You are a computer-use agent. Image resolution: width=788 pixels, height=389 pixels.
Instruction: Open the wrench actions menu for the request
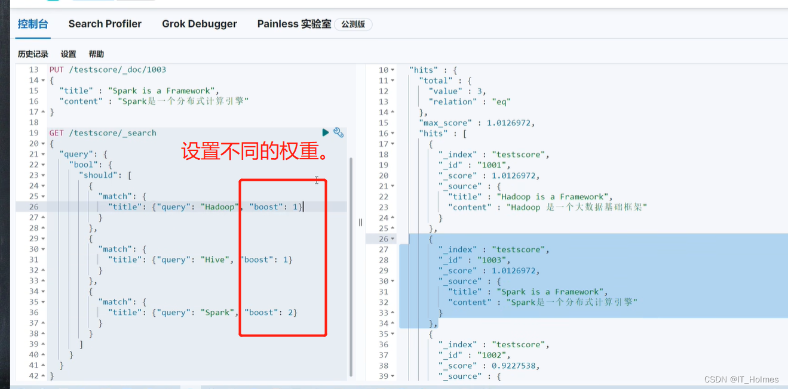pos(338,132)
